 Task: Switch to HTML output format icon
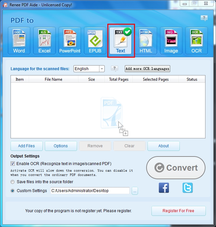pos(146,41)
